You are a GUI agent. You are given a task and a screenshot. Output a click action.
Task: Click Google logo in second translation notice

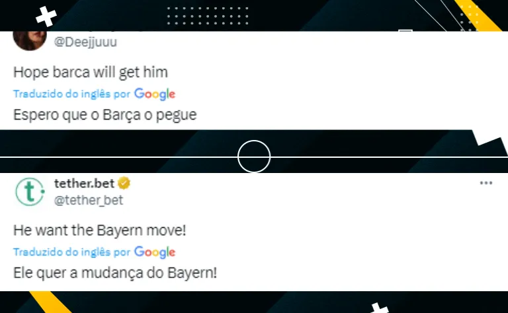[x=155, y=252]
